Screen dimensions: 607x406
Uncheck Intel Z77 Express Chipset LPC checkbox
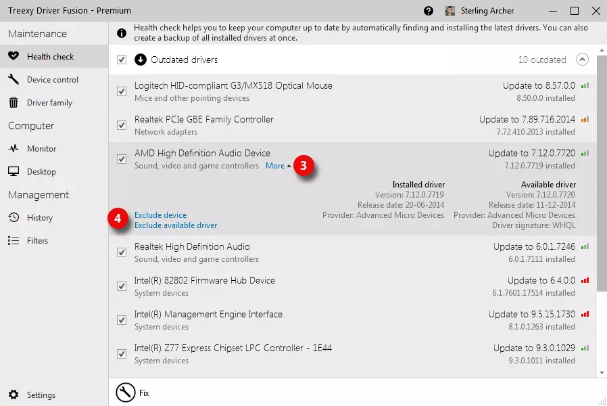coord(122,354)
